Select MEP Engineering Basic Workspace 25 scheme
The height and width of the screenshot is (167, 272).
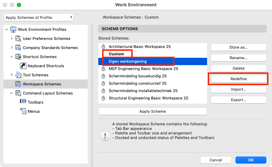click(x=143, y=69)
